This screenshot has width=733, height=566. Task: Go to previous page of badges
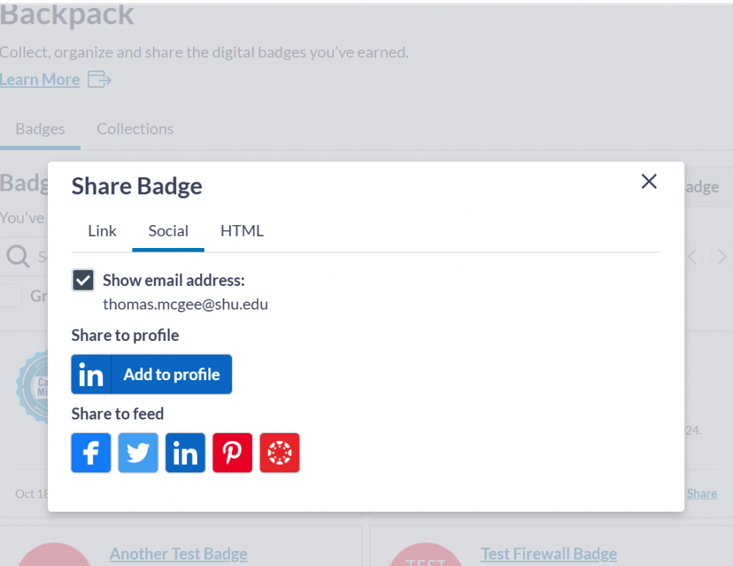(692, 256)
